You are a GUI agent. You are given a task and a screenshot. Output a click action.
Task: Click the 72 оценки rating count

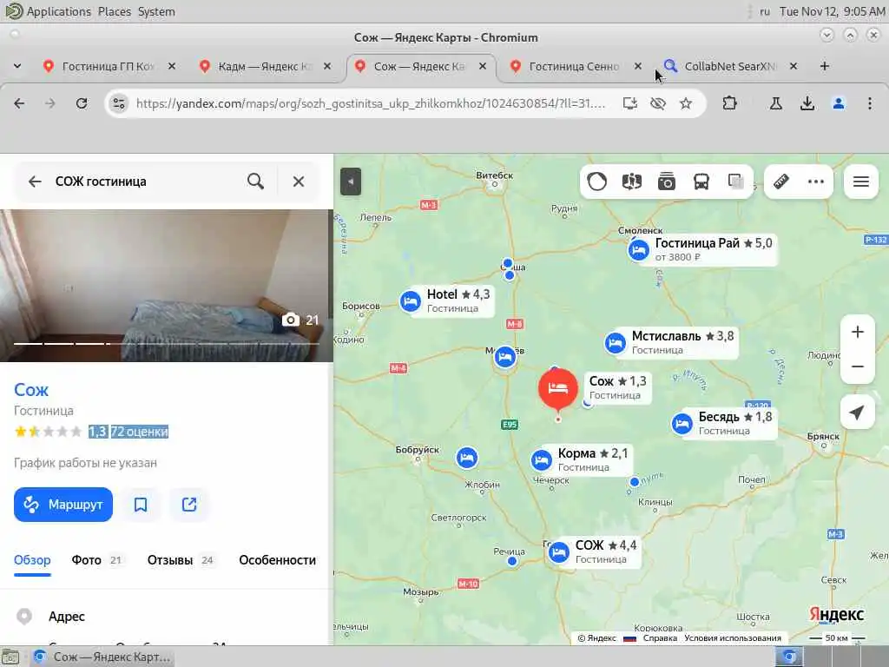[x=140, y=432]
